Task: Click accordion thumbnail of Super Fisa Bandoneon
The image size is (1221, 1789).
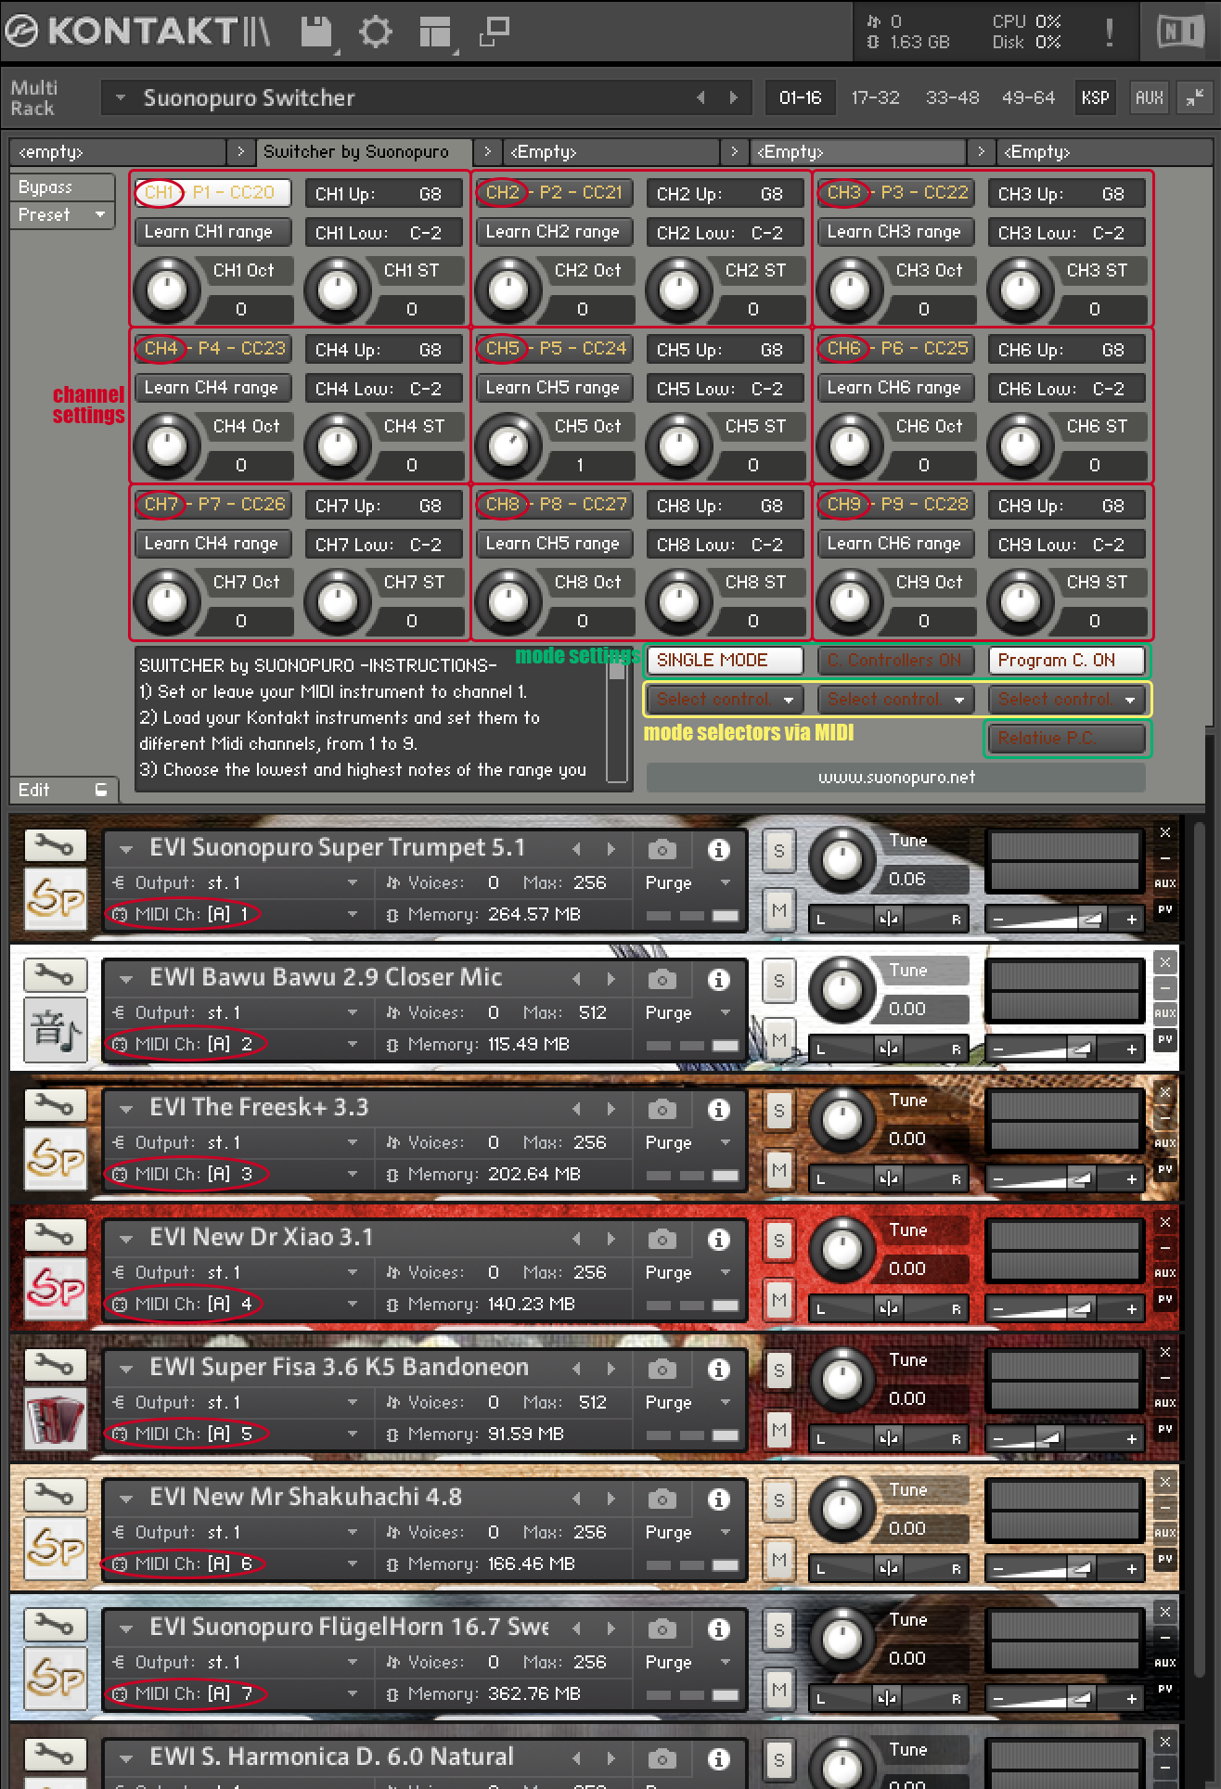Action: click(x=56, y=1419)
